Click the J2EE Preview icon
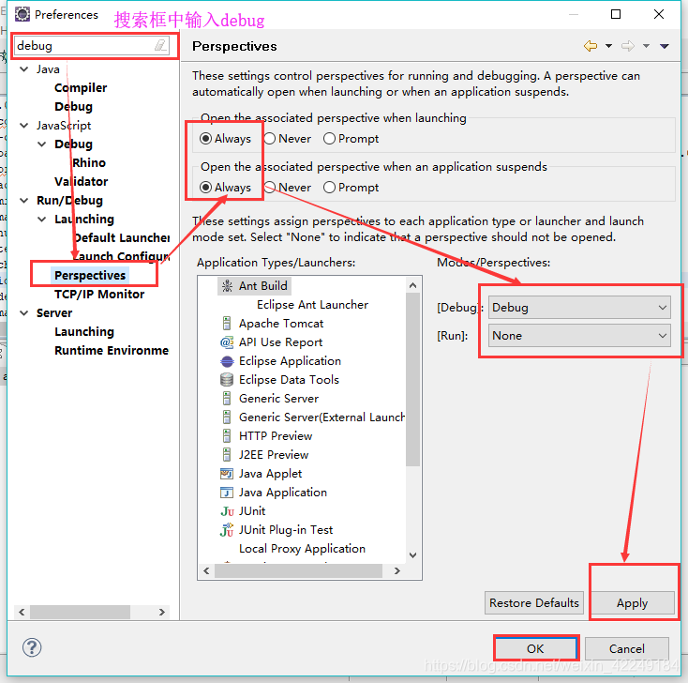688x683 pixels. (227, 455)
